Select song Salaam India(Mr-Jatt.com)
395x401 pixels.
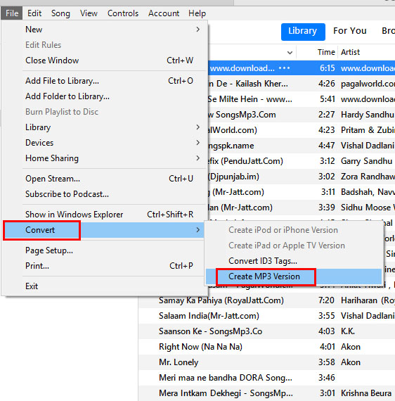click(x=209, y=316)
